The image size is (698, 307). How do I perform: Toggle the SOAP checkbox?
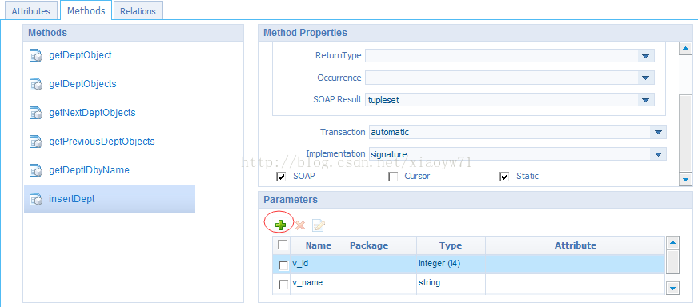pyautogui.click(x=281, y=177)
